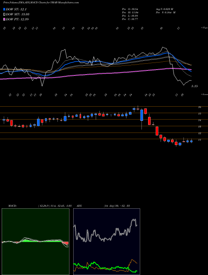The image size is (208, 275).
Task: Click the 11 price axis label
Action: 200,140
